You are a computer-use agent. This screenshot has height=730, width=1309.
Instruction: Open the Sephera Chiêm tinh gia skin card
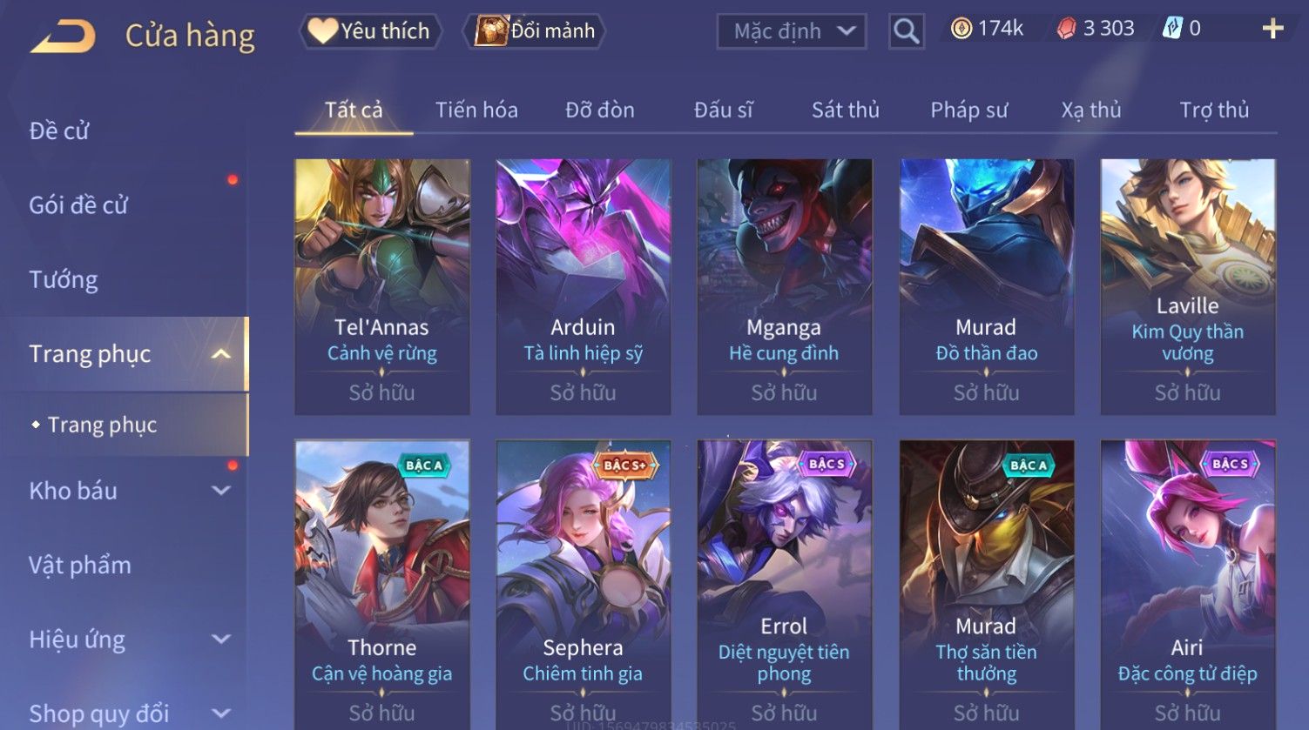point(583,585)
